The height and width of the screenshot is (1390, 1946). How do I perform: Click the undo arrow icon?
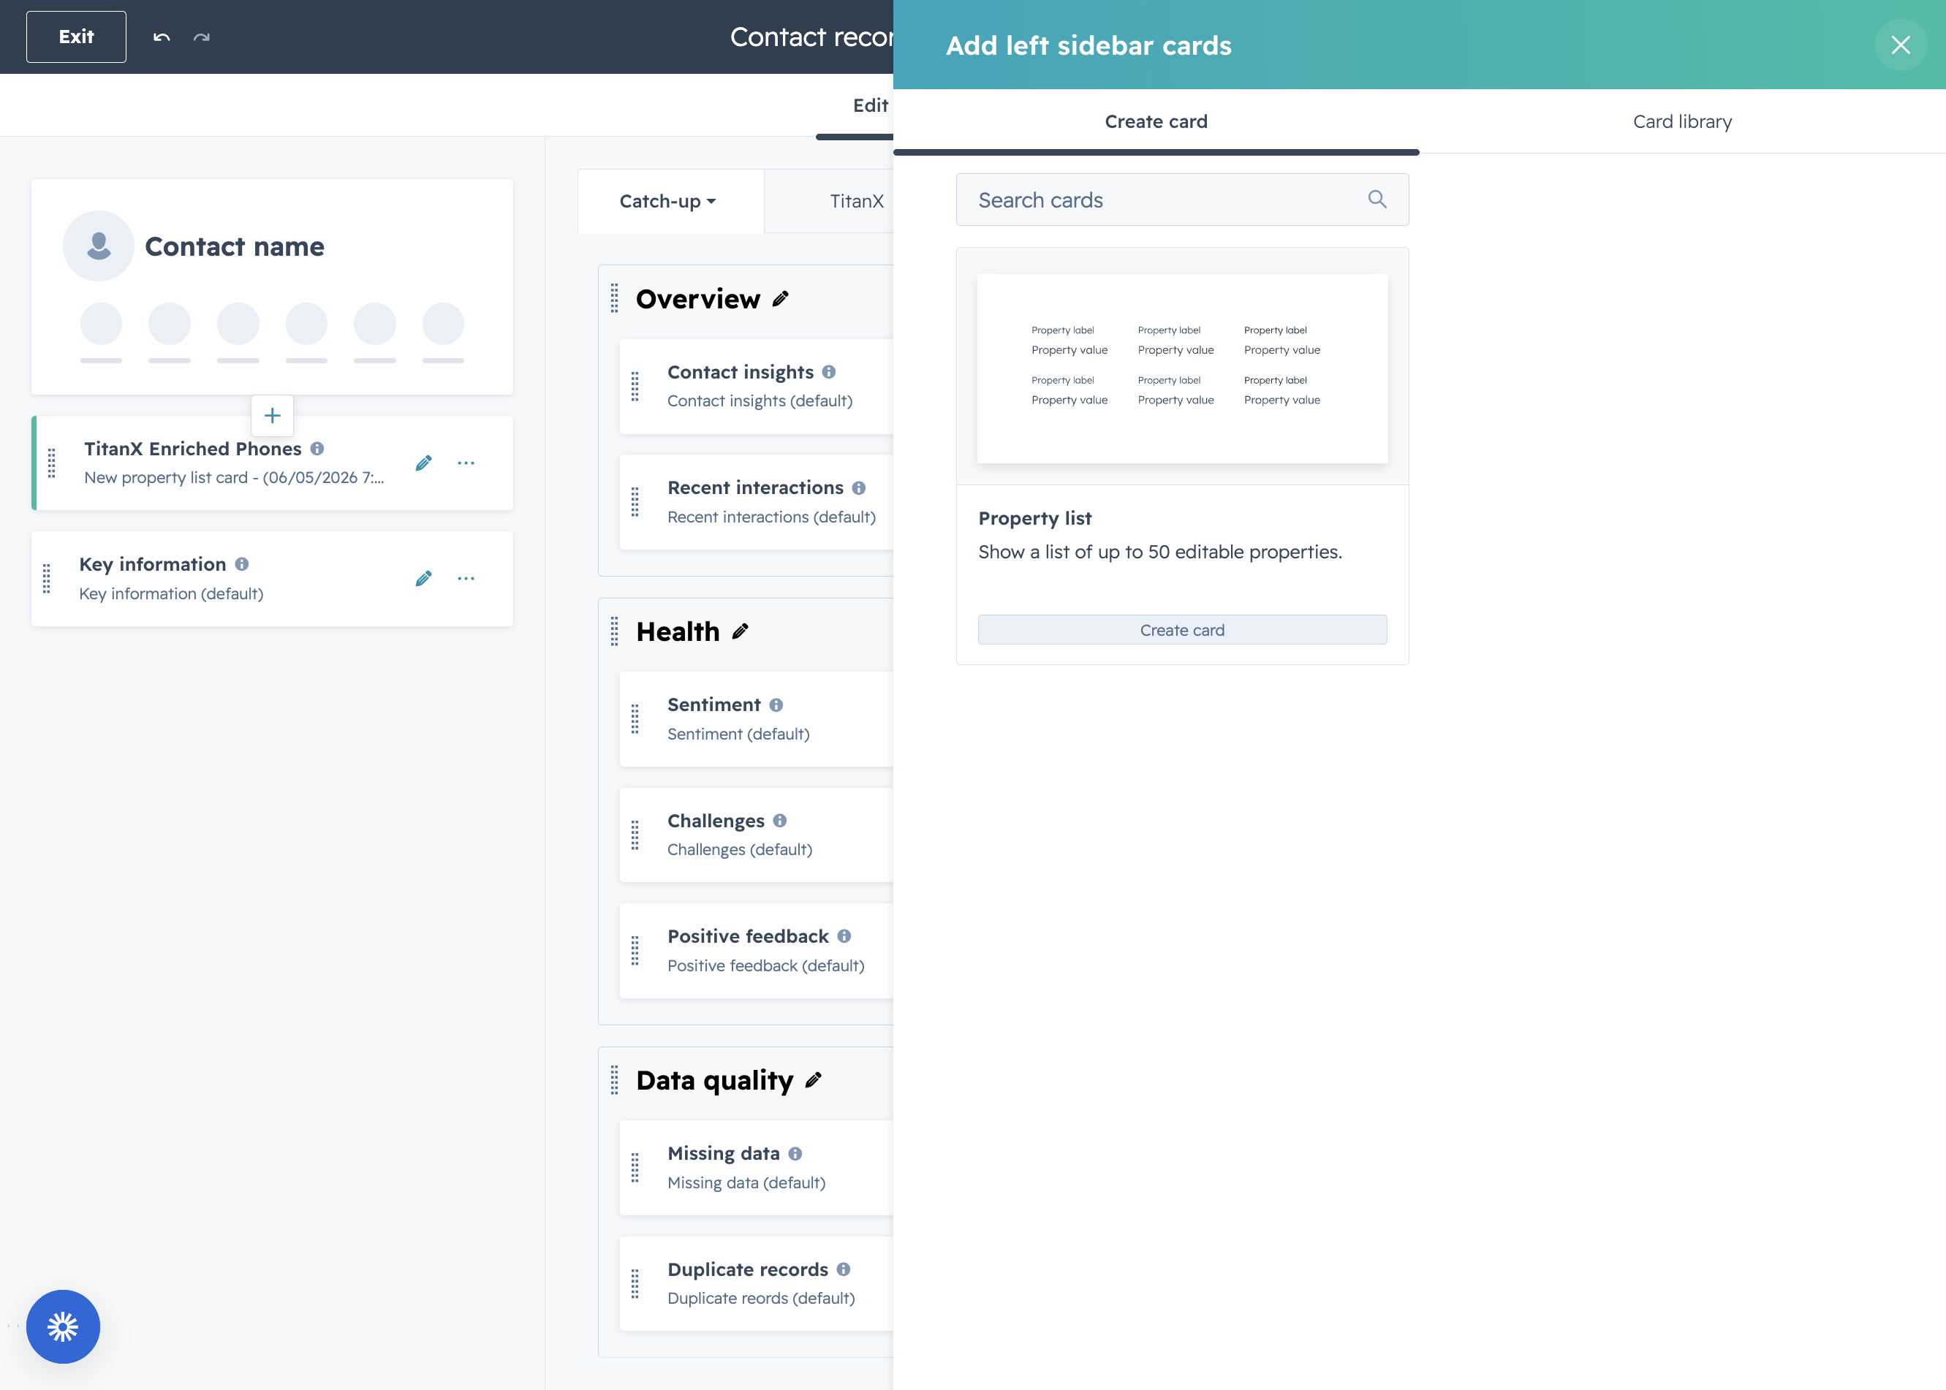(162, 37)
